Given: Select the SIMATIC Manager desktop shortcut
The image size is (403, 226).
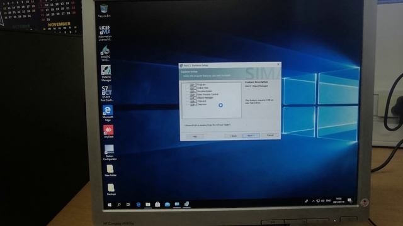Looking at the screenshot, I should coord(106,73).
